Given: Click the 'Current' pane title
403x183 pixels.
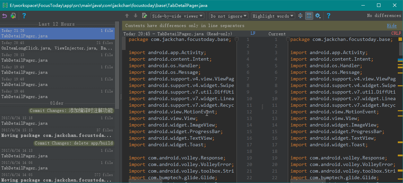Looking at the screenshot, I should tap(277, 34).
